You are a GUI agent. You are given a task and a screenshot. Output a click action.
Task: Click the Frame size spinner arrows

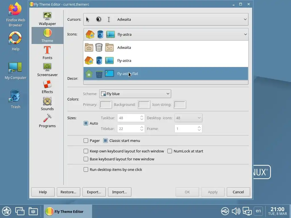199,129
